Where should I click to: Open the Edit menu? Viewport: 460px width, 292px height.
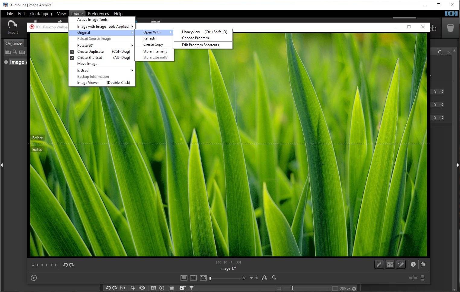click(x=21, y=14)
